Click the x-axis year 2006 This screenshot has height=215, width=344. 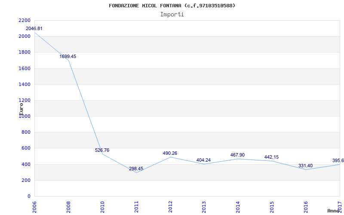coord(34,207)
